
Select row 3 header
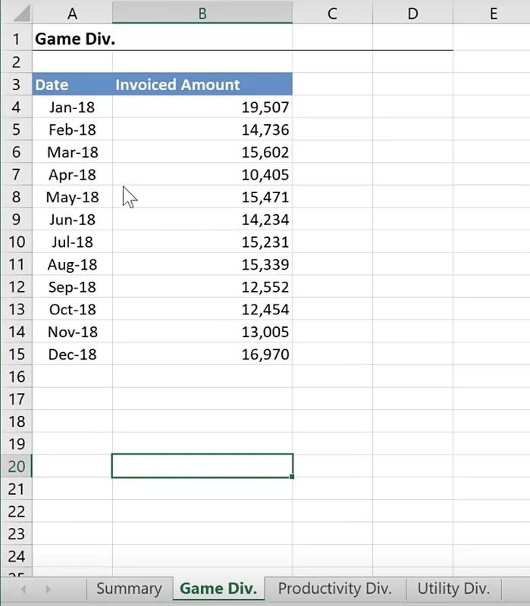point(16,84)
